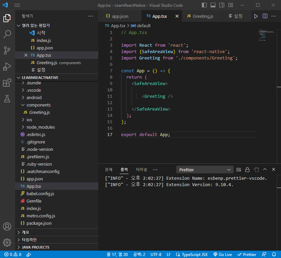Open the output log in editor
281x258 pixels.
[256, 170]
